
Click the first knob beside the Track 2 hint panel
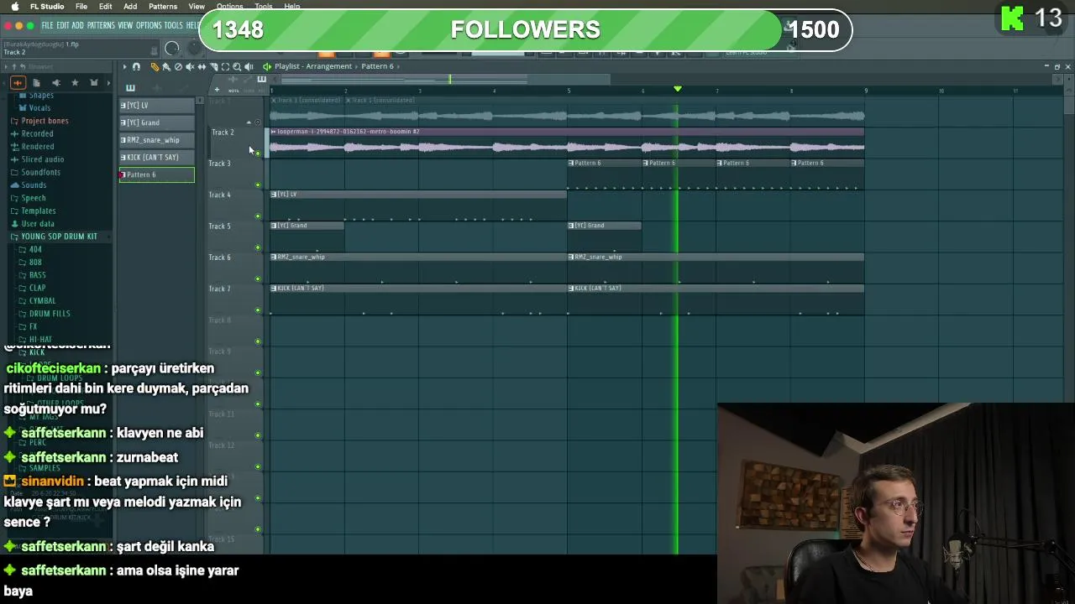coord(172,48)
